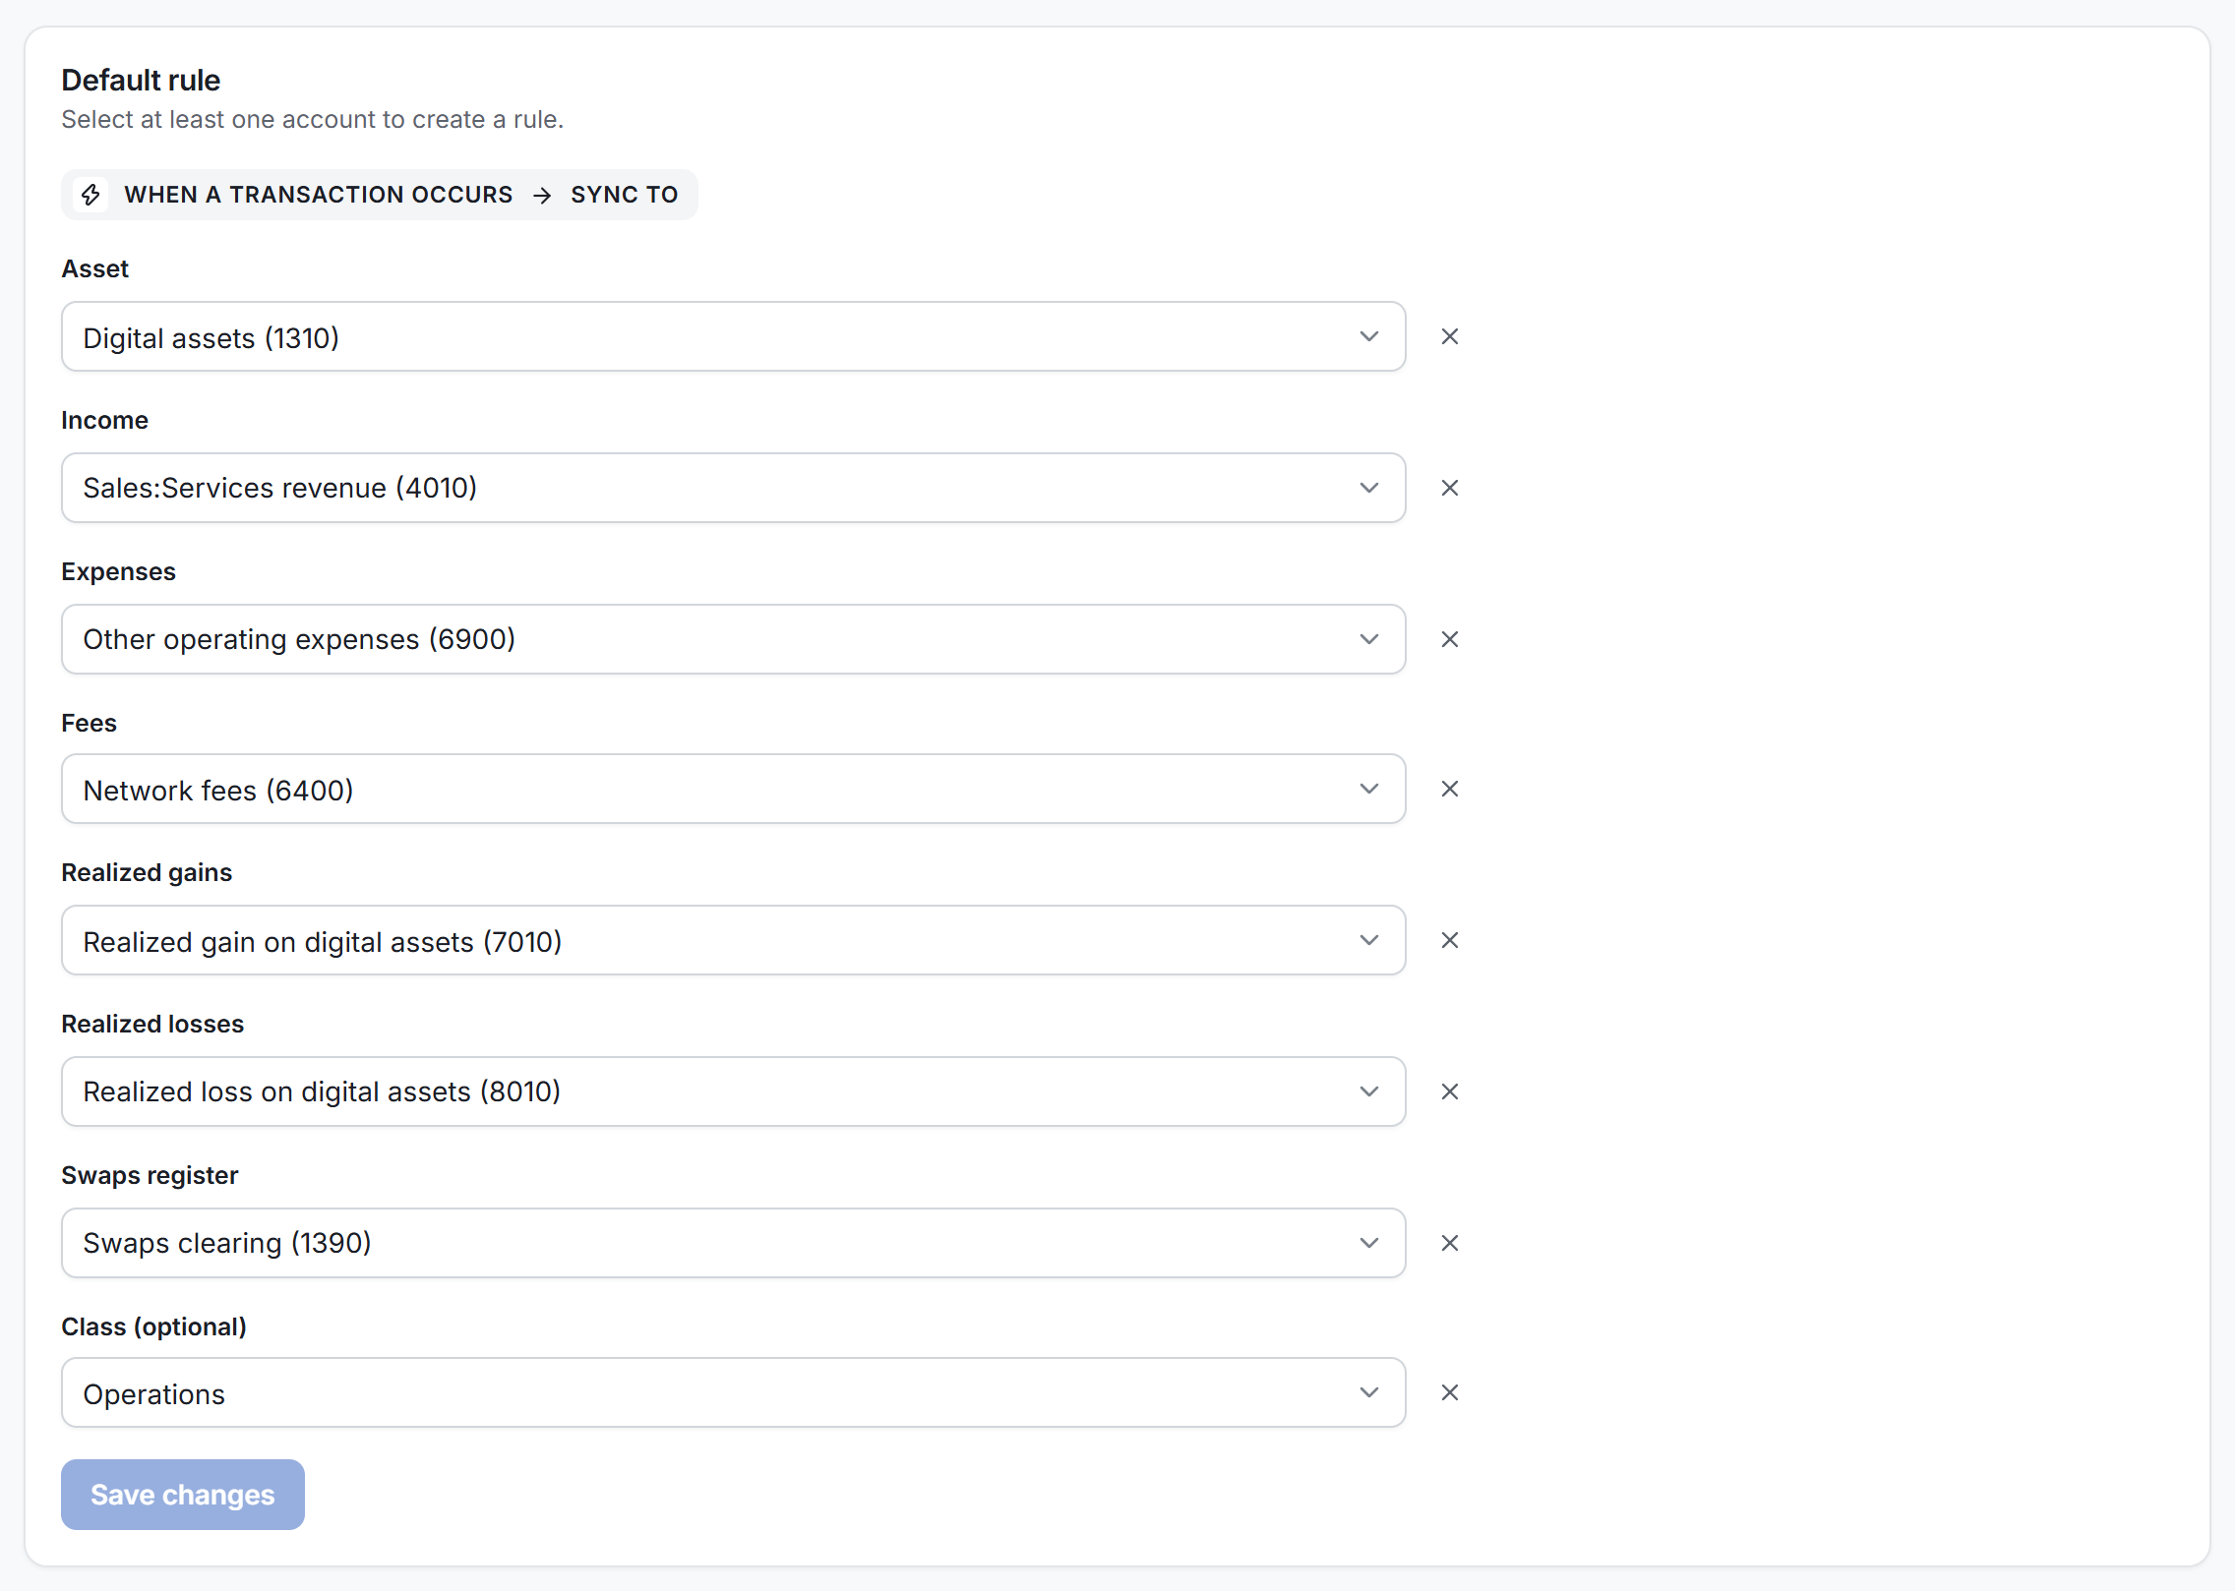This screenshot has height=1591, width=2235.
Task: Expand the Realized gains account dropdown
Action: click(x=733, y=940)
